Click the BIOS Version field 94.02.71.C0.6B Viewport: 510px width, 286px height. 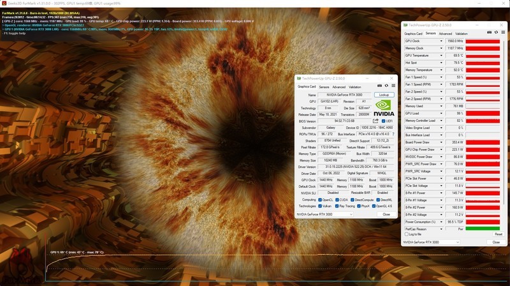(x=344, y=121)
